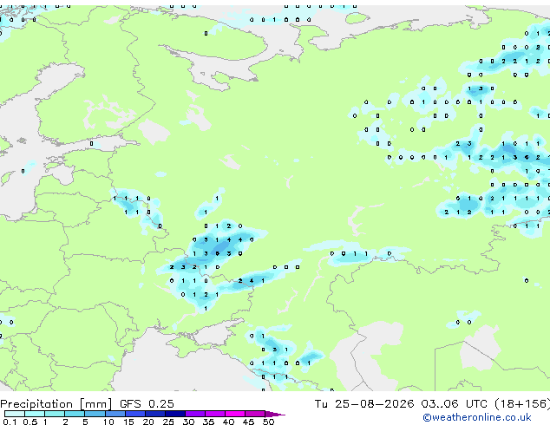550x425 pixels.
Task: Click the 'Precipitation [mm]' title text
Action: (56, 404)
